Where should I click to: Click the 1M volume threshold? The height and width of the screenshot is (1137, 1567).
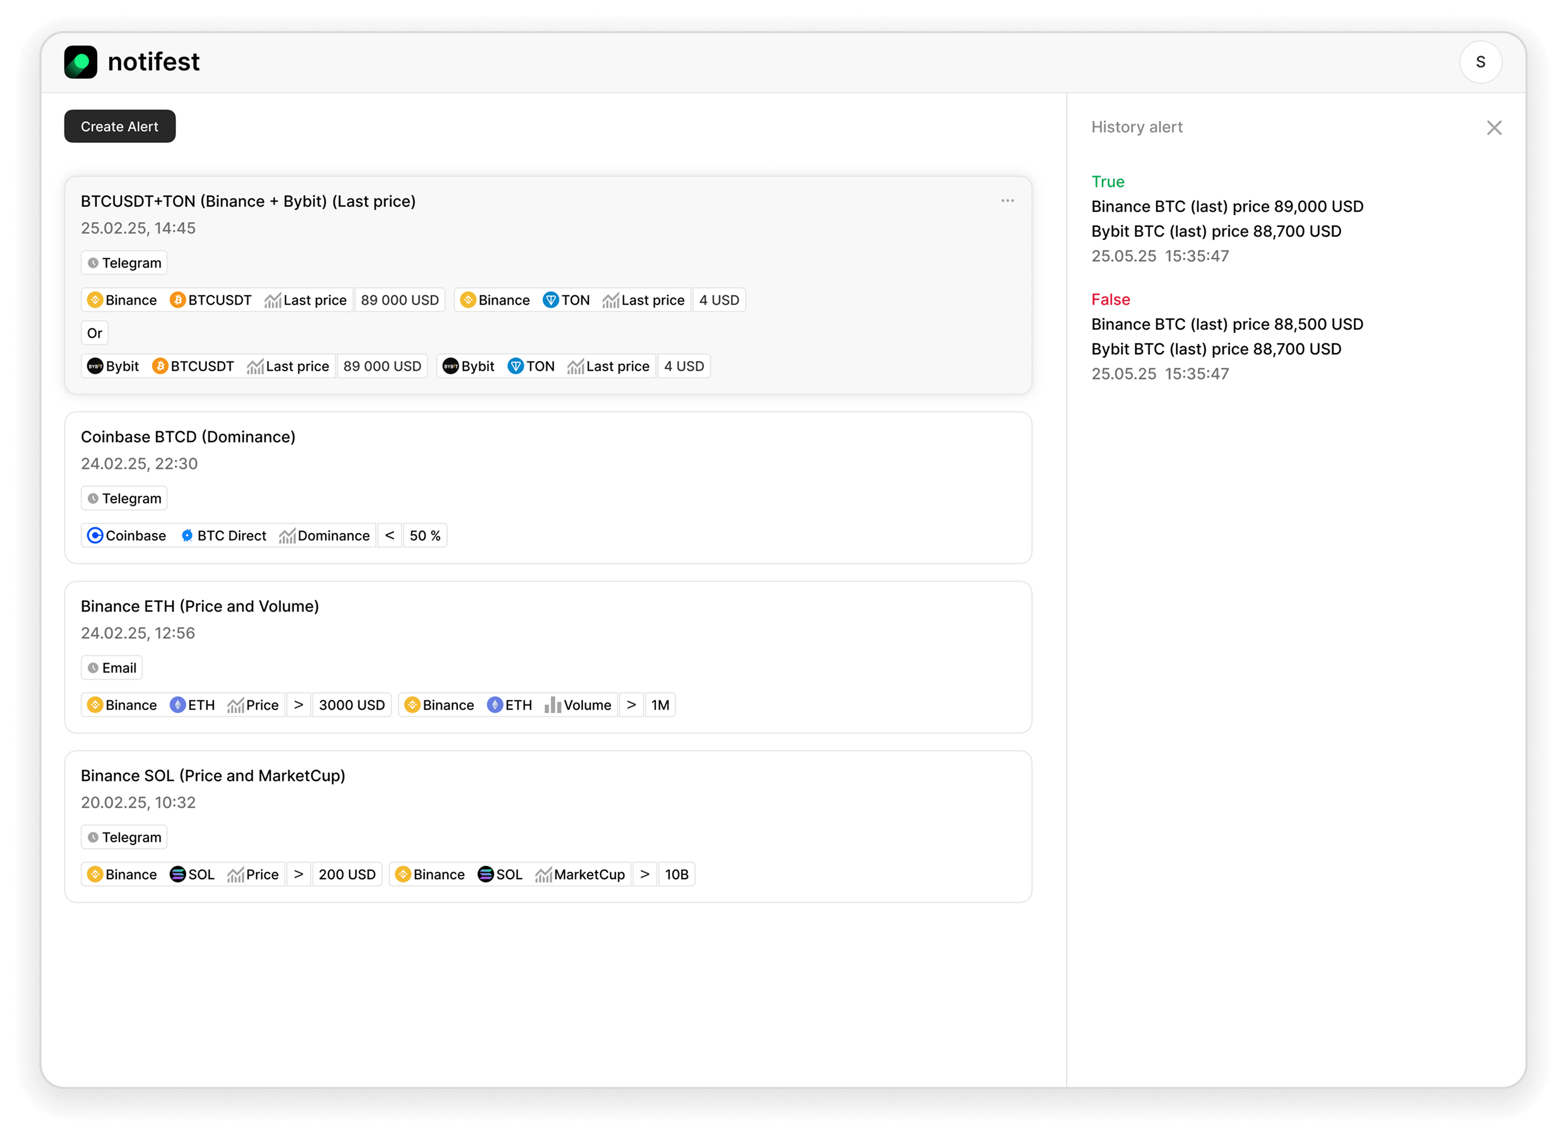[x=660, y=704]
